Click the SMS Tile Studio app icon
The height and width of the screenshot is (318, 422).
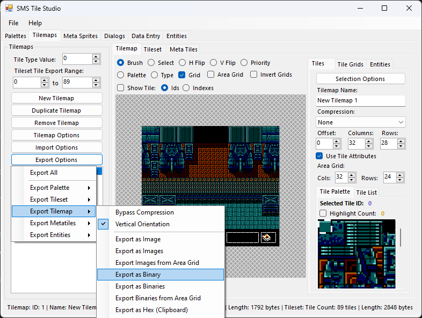click(x=9, y=8)
